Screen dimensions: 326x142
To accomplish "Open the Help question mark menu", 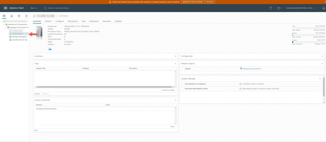I will [x=279, y=8].
